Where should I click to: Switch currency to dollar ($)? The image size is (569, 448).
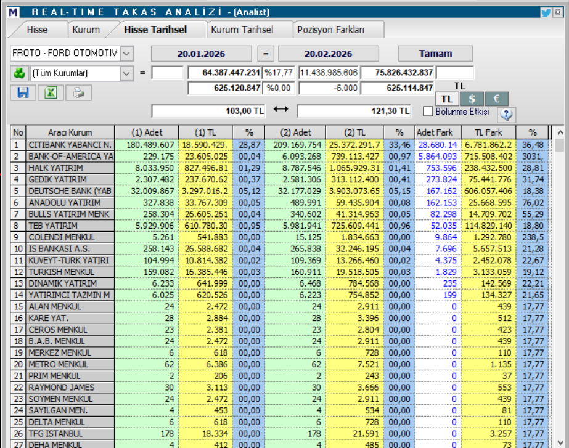point(472,99)
